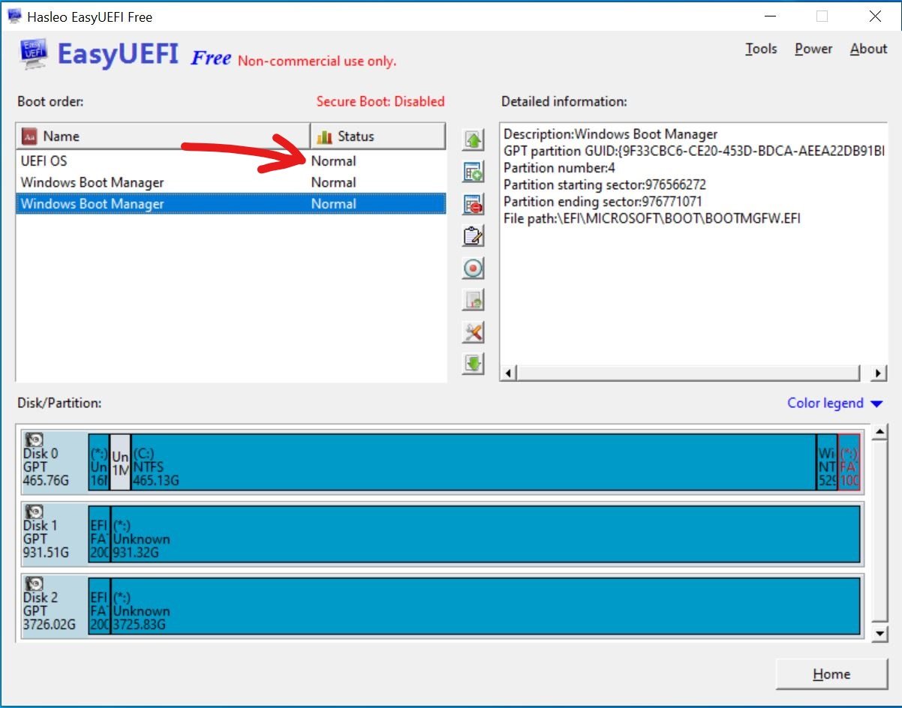Select the unhighlighted Windows Boot Manager entry
The image size is (902, 708).
point(230,182)
